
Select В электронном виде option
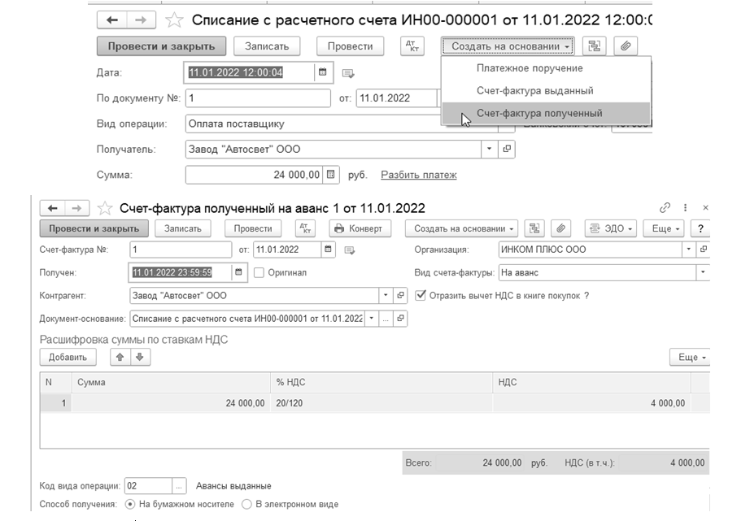[x=246, y=504]
